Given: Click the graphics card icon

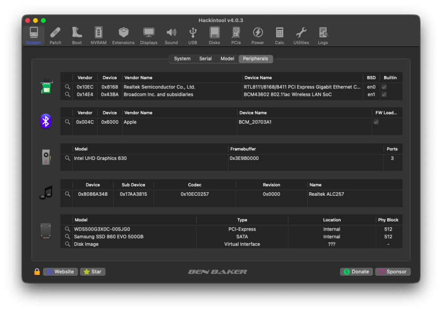Looking at the screenshot, I should click(46, 157).
